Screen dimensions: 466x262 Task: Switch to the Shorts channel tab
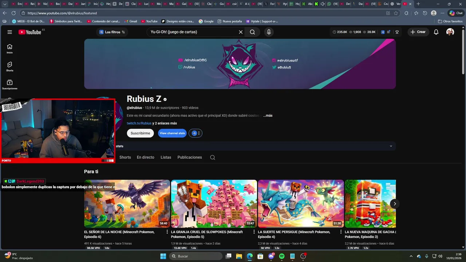[x=125, y=157]
